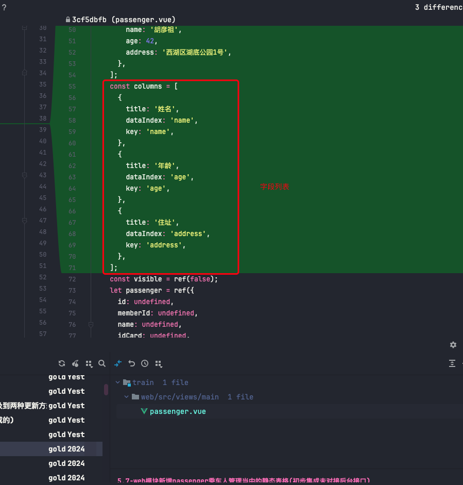The height and width of the screenshot is (485, 463).
Task: Click the code line key: 'address'
Action: coord(156,245)
